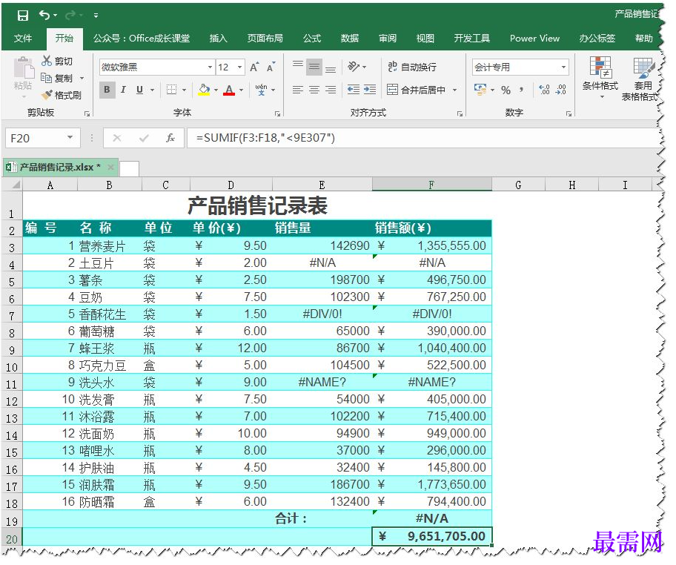Apply red font color button
Viewport: 676px width, 565px height.
pyautogui.click(x=229, y=90)
